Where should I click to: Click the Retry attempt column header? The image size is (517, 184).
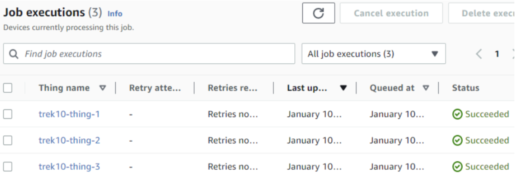click(155, 88)
